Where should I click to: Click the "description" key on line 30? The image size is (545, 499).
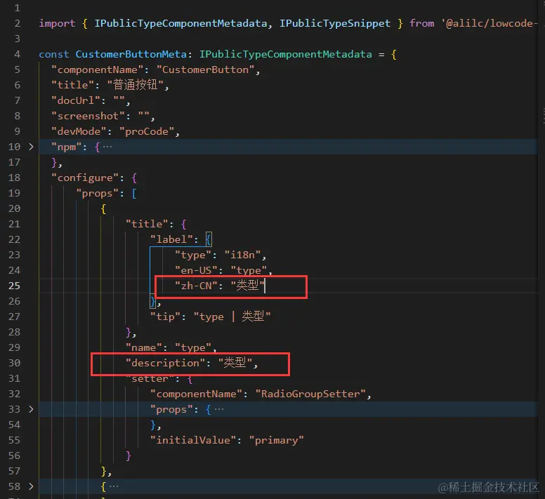pyautogui.click(x=166, y=363)
